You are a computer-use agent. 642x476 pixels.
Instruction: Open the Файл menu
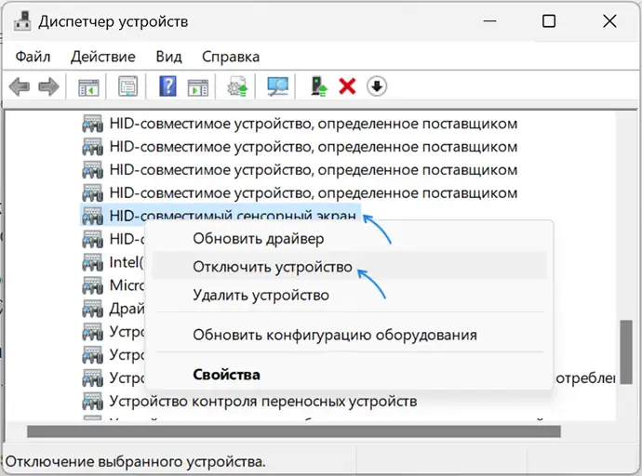click(x=33, y=56)
